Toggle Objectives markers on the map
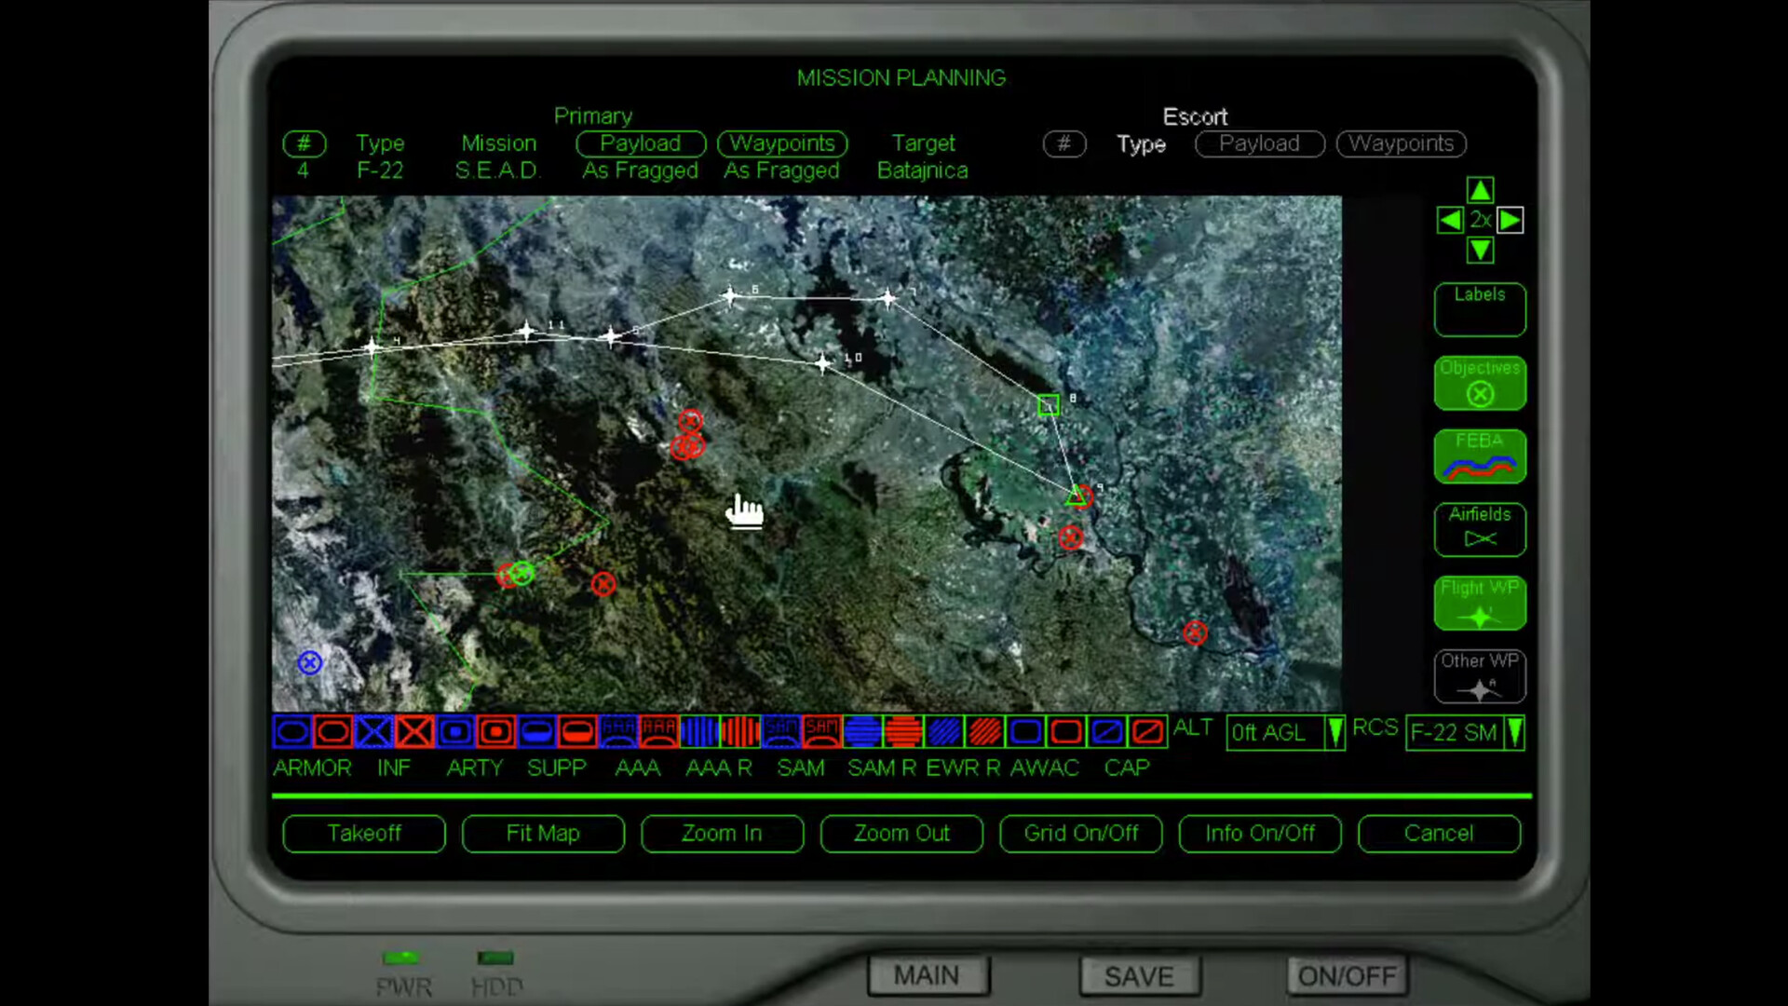 1479,383
